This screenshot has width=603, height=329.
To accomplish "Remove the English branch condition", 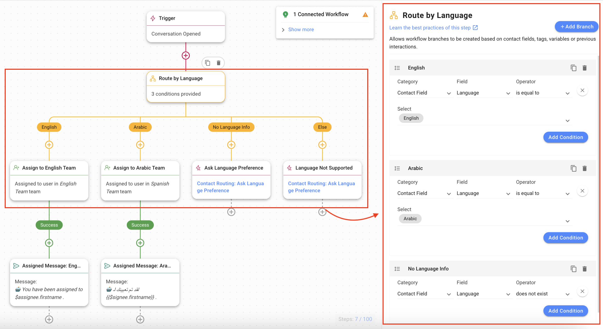I will tap(582, 91).
